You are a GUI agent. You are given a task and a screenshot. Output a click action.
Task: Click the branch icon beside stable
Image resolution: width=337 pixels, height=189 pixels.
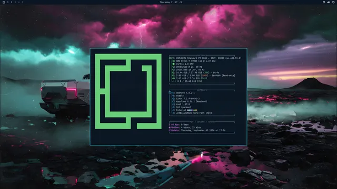tap(173, 96)
